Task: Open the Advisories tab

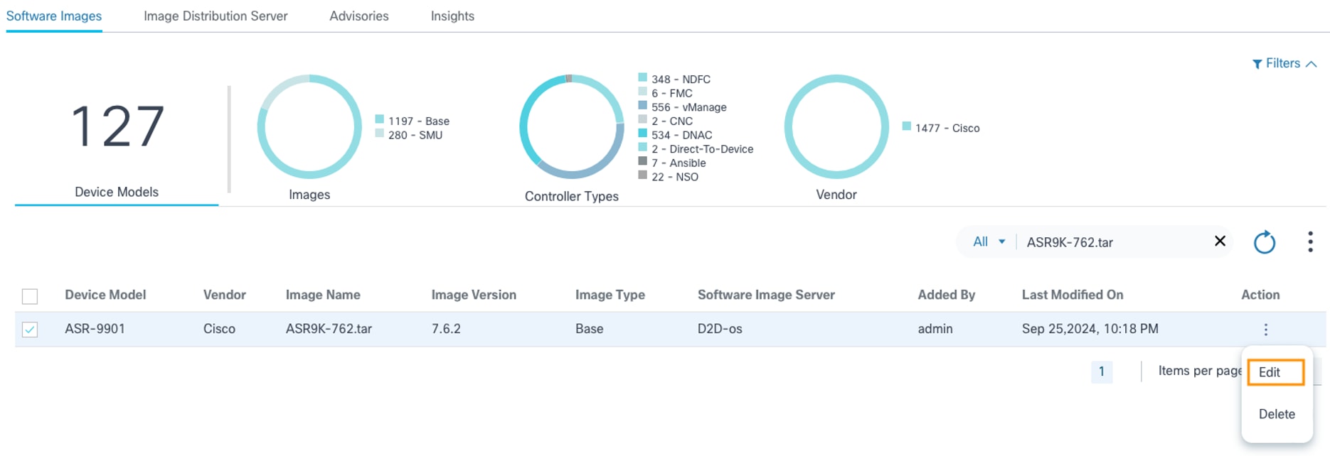Action: click(359, 16)
